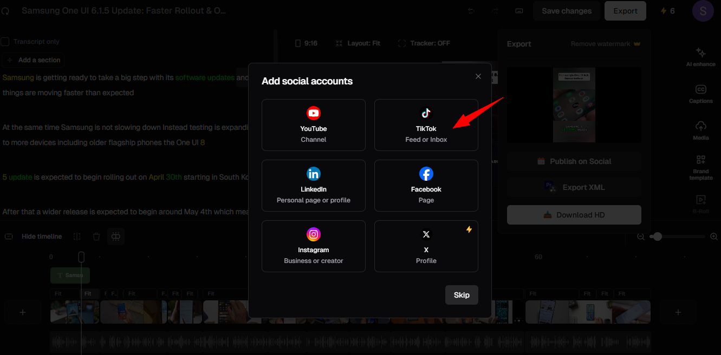Viewport: 721px width, 355px height.
Task: Click the project title in top bar
Action: (124, 11)
